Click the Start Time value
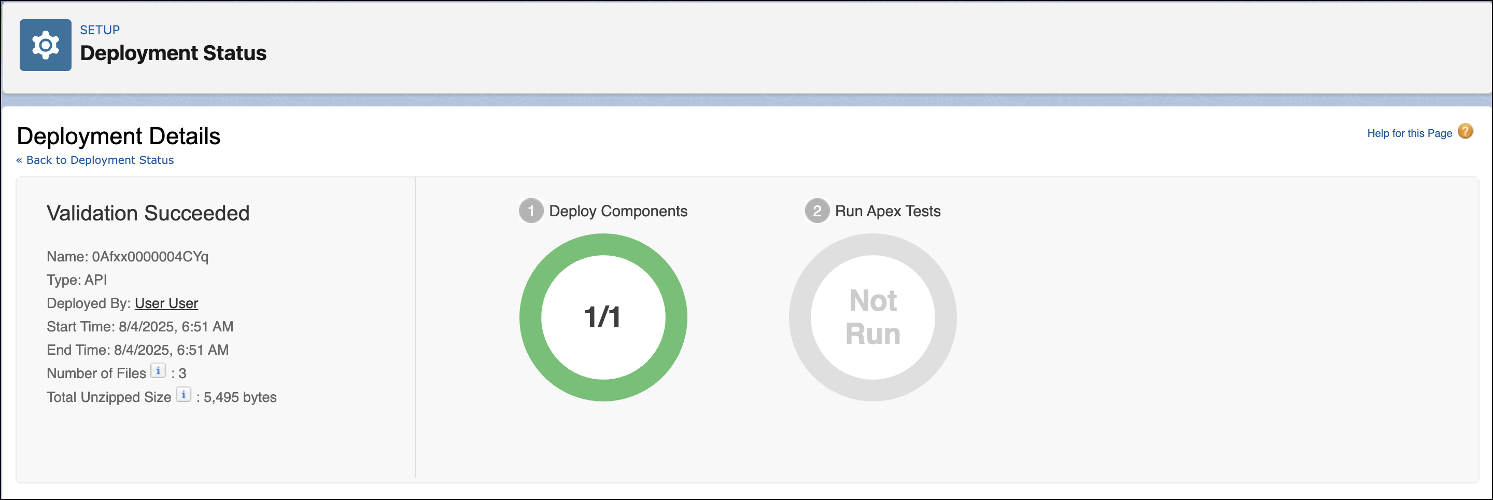The height and width of the screenshot is (500, 1493). pyautogui.click(x=176, y=327)
